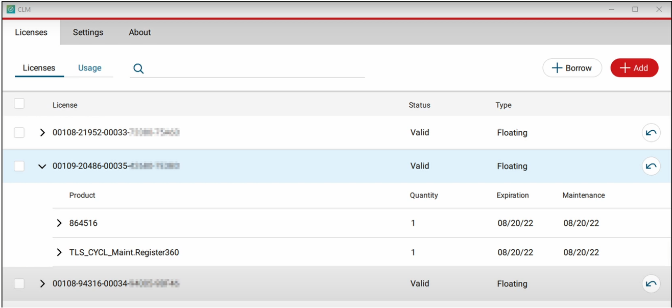
Task: Expand license 00108-21952-00033 row
Action: (42, 133)
